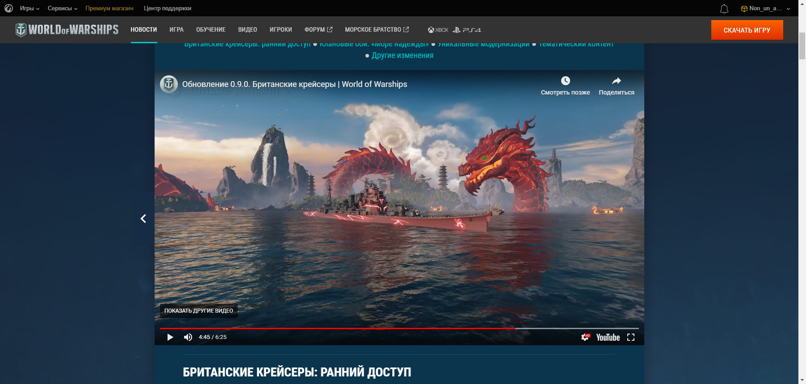Mute the video volume

click(x=188, y=337)
